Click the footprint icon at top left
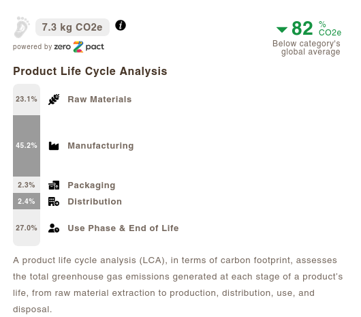This screenshot has height=317, width=361. click(22, 27)
